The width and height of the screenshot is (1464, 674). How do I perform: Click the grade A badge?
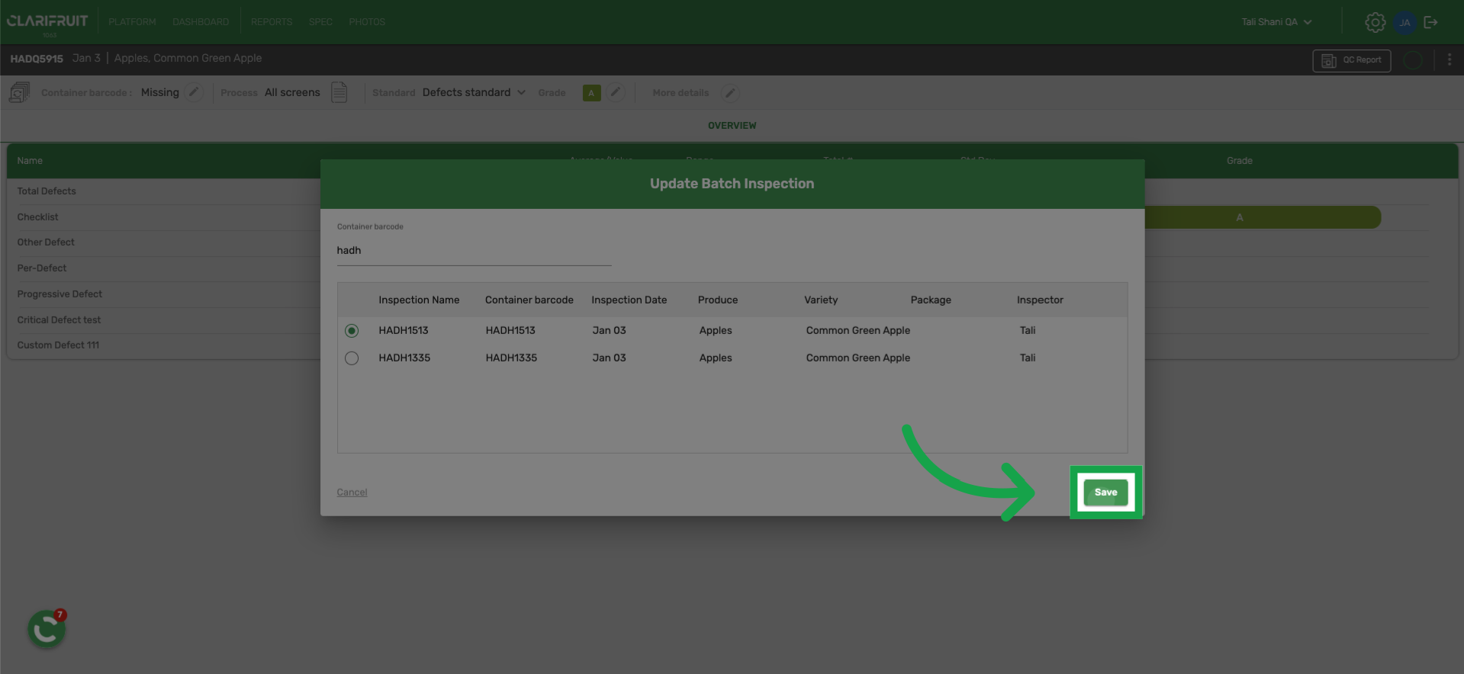click(x=591, y=93)
